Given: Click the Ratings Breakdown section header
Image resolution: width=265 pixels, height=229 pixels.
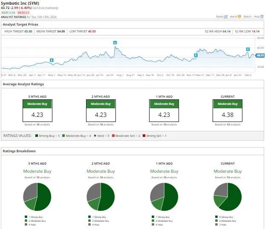Looking at the screenshot, I should [x=19, y=151].
